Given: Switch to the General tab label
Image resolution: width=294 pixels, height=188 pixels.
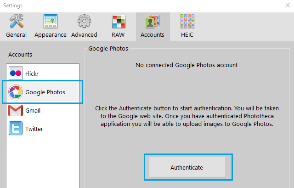Looking at the screenshot, I should pos(17,35).
